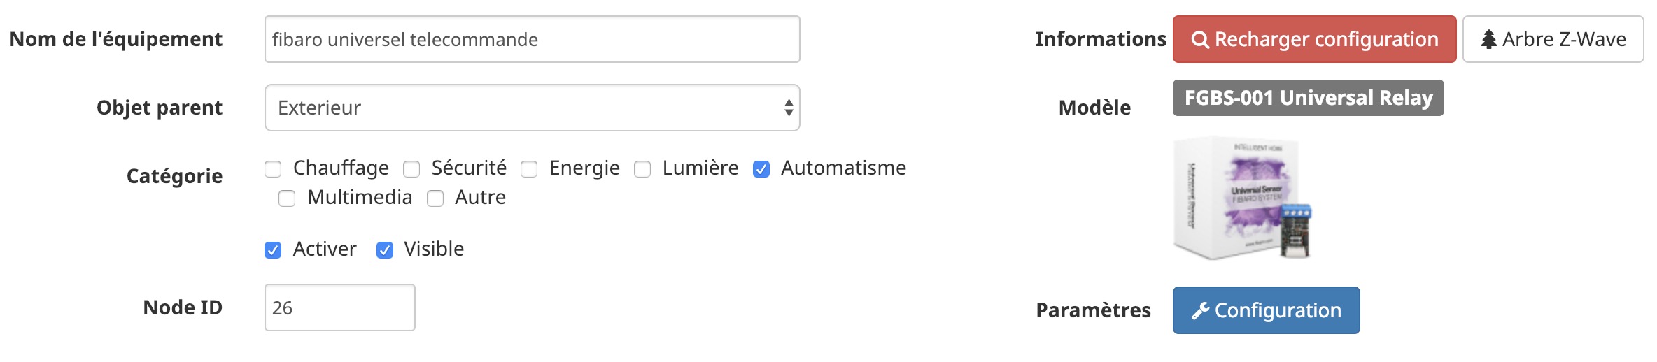Focus the Node ID input field
Image resolution: width=1657 pixels, height=362 pixels.
click(x=339, y=307)
